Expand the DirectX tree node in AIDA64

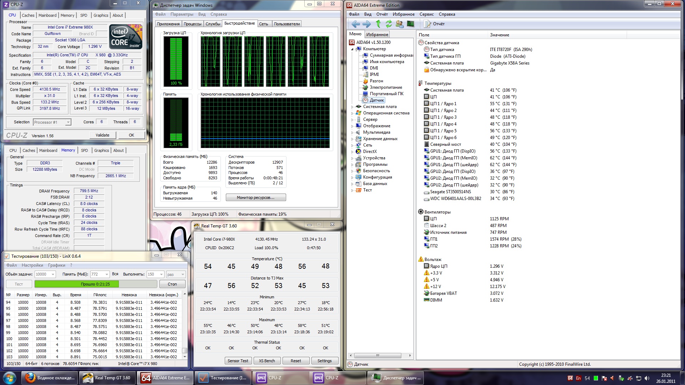point(352,152)
